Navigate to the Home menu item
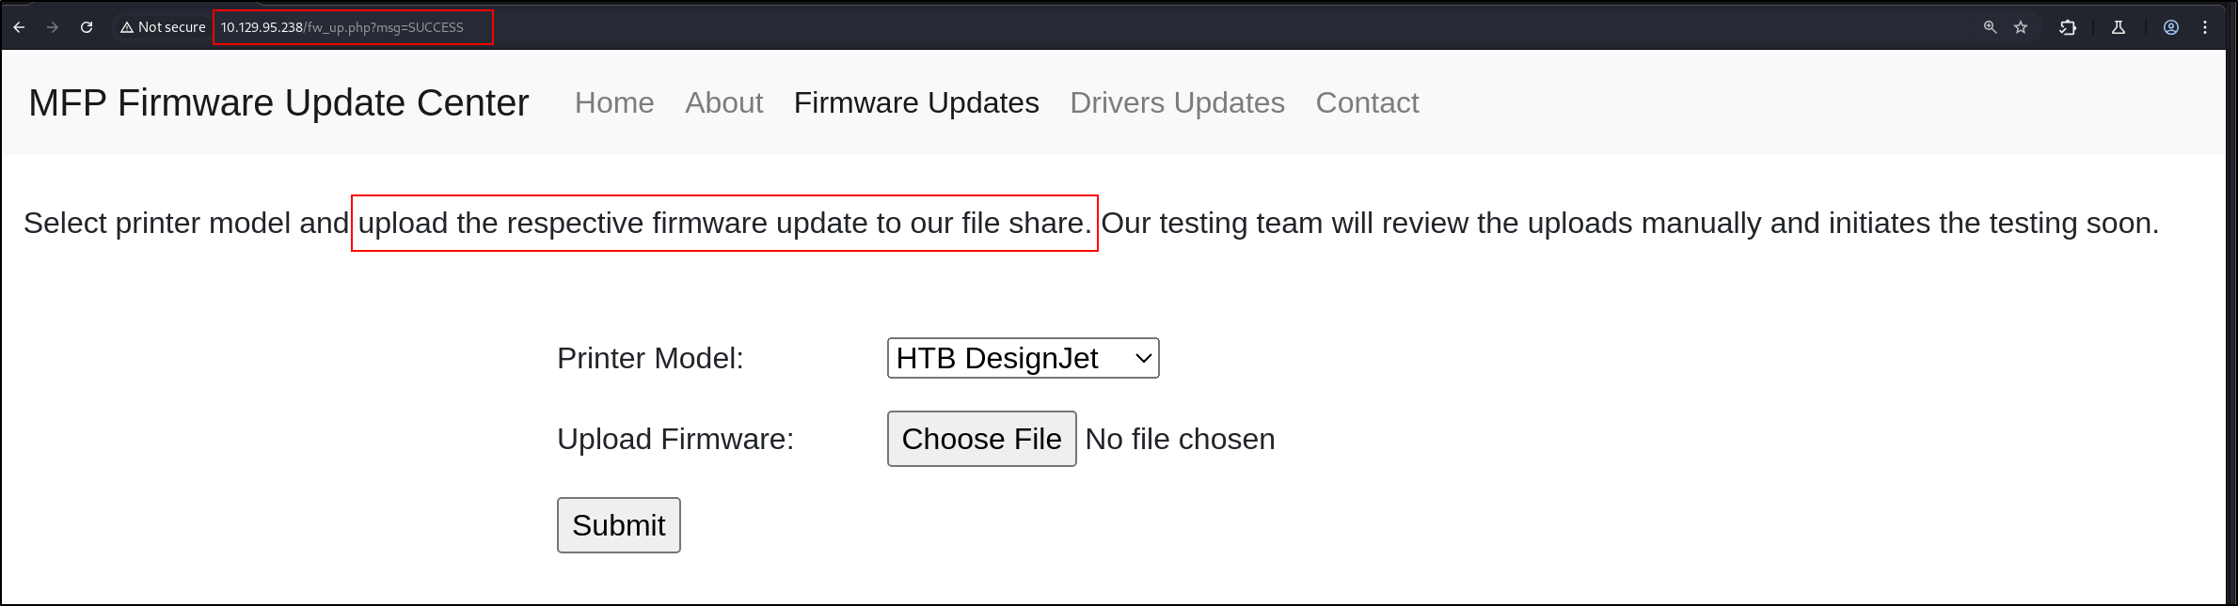This screenshot has width=2238, height=606. (x=614, y=102)
